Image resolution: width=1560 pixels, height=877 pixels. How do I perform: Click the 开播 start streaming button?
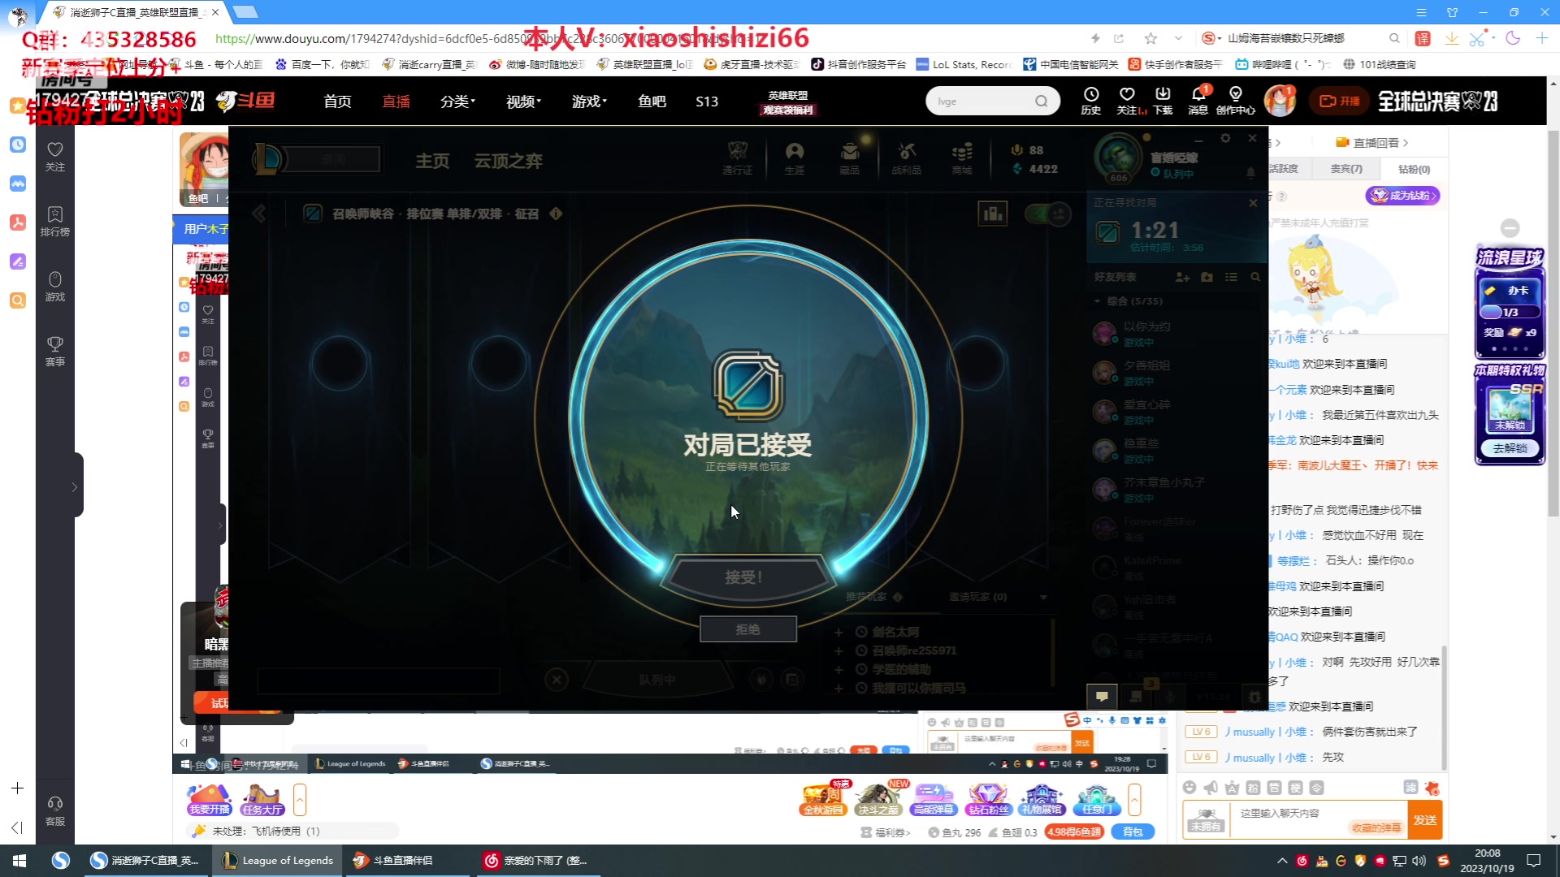pos(1339,101)
